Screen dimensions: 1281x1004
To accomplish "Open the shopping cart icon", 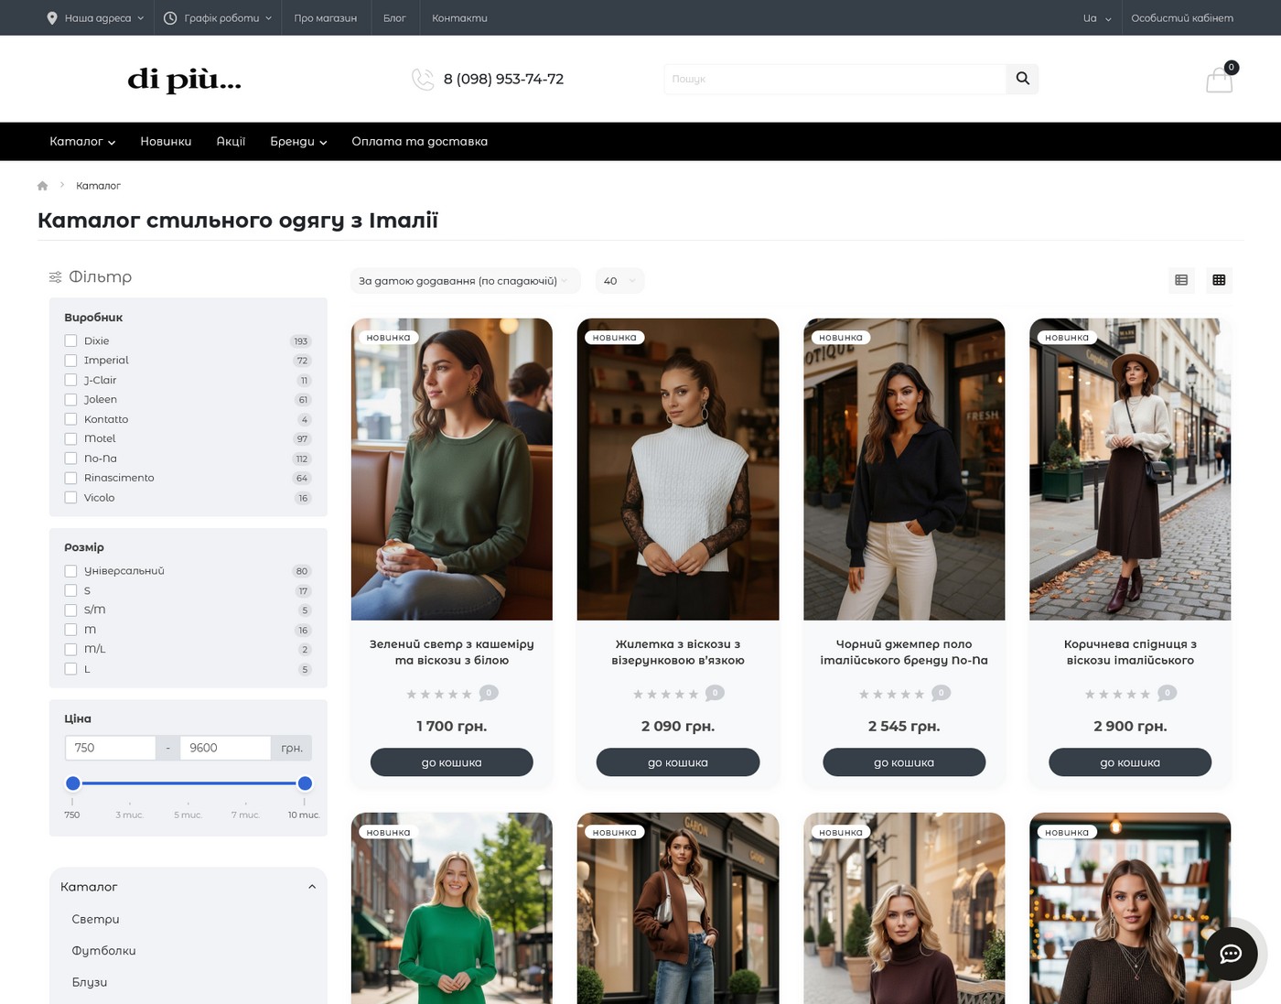I will [x=1219, y=80].
